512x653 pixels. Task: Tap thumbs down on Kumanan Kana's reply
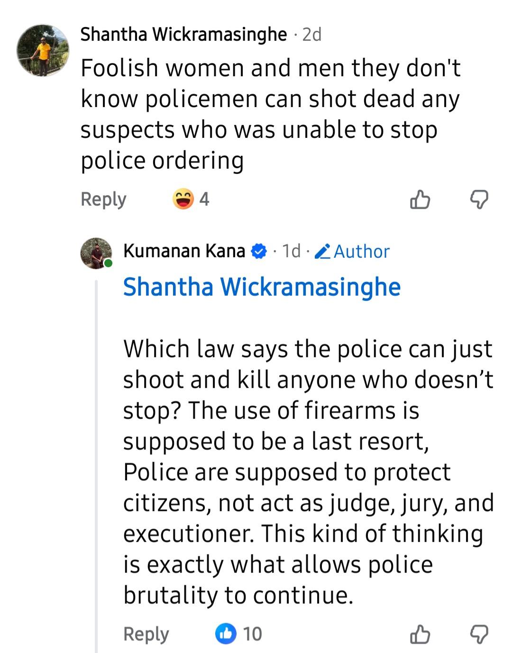click(x=479, y=634)
